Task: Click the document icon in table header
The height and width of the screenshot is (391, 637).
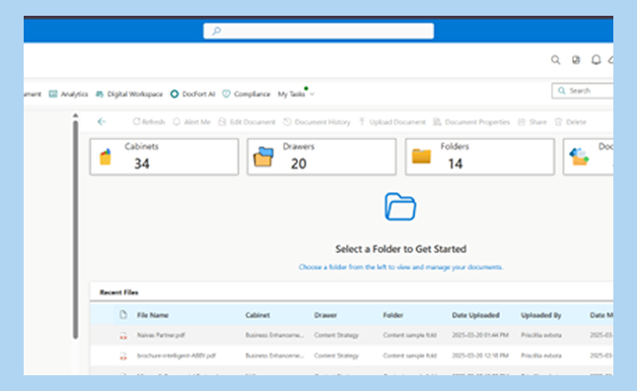Action: tap(123, 315)
